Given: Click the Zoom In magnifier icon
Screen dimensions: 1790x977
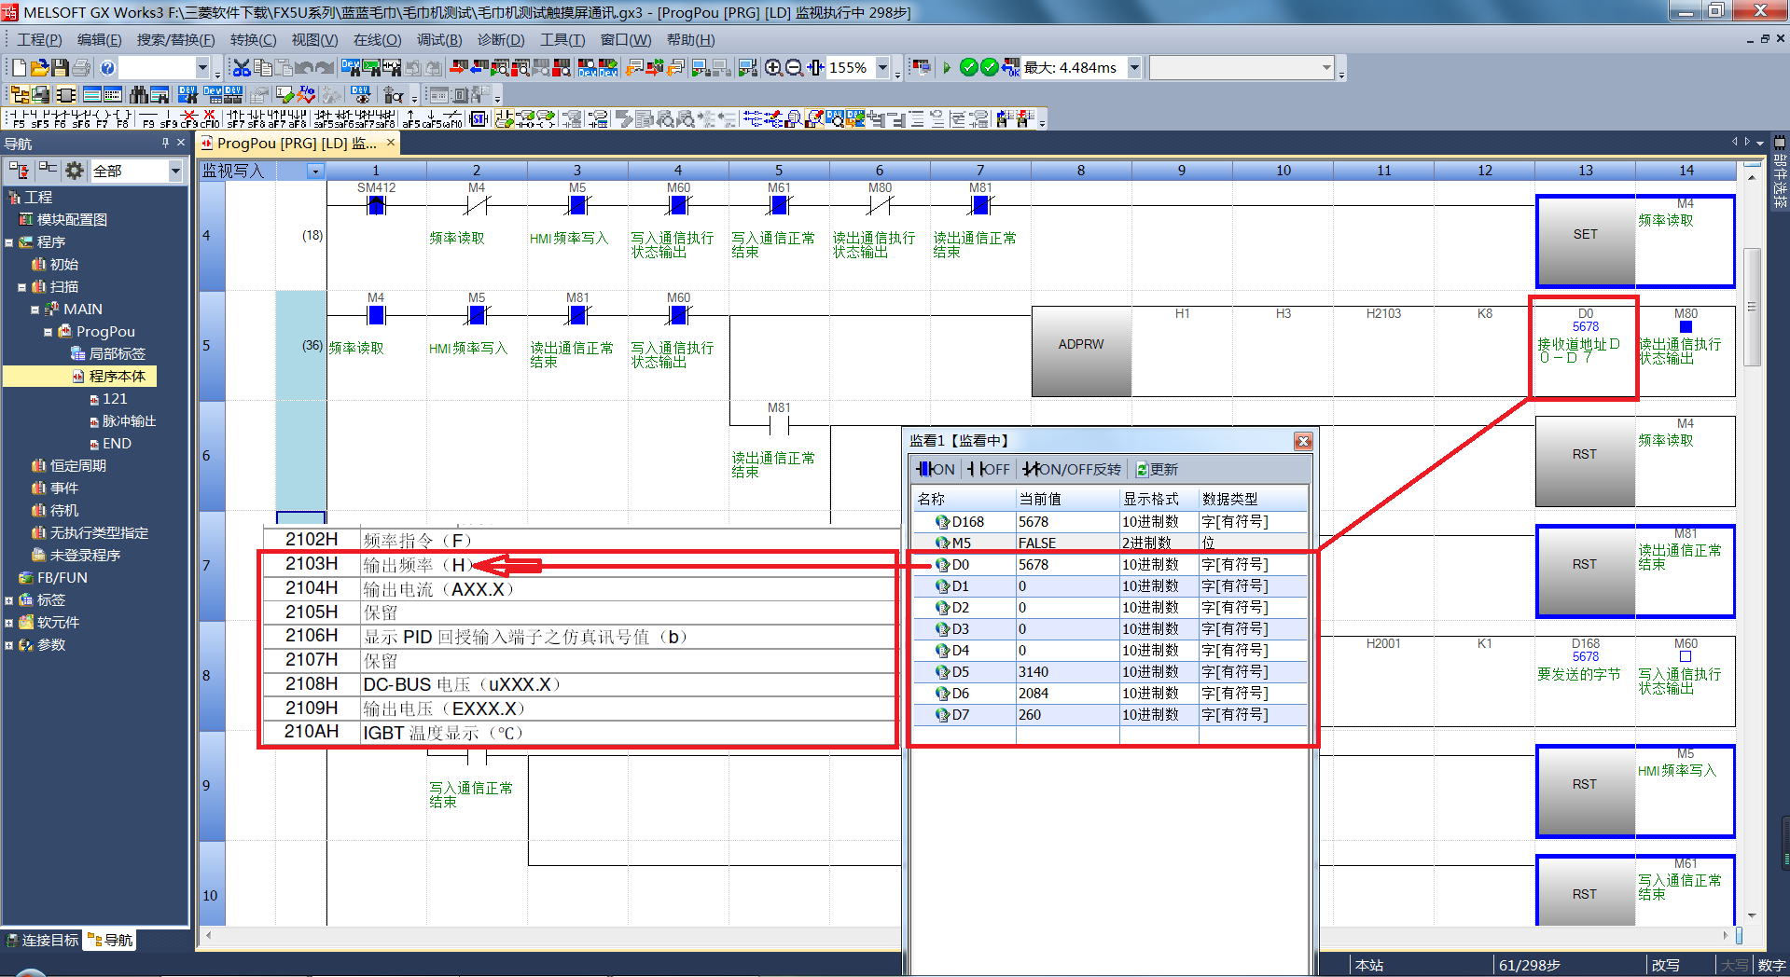Looking at the screenshot, I should (773, 68).
